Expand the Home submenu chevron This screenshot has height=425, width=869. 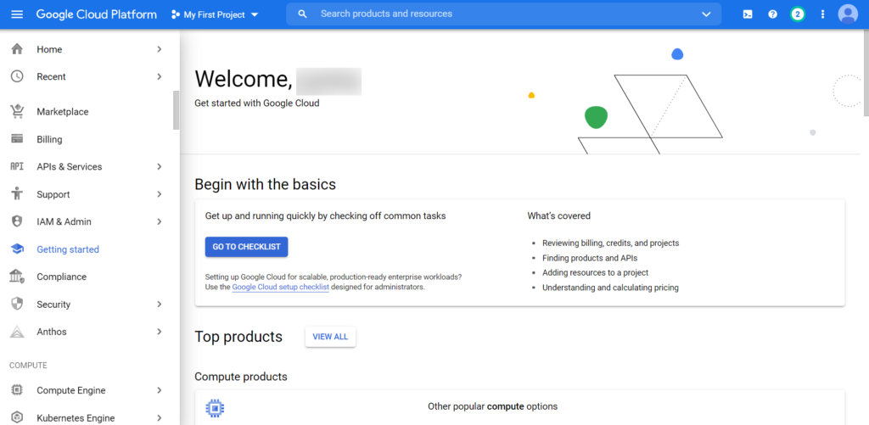point(160,49)
